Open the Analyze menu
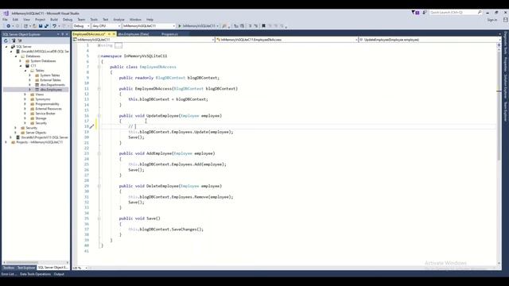 119,20
